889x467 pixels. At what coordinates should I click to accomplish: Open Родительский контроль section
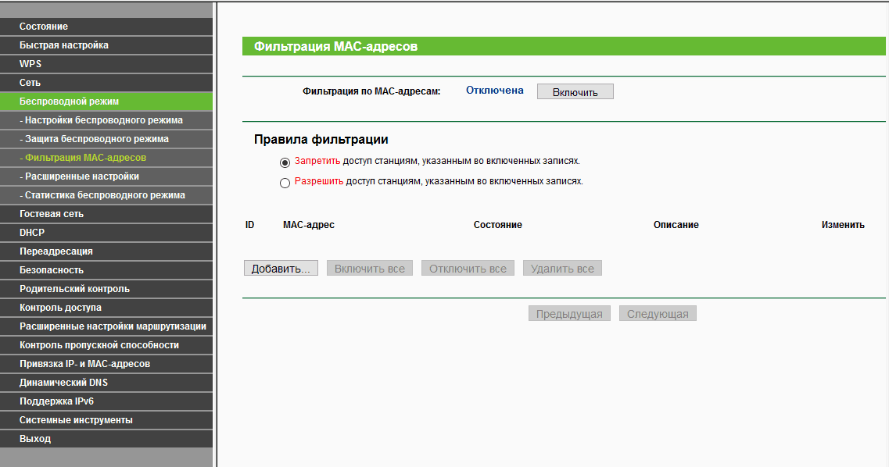pos(106,289)
